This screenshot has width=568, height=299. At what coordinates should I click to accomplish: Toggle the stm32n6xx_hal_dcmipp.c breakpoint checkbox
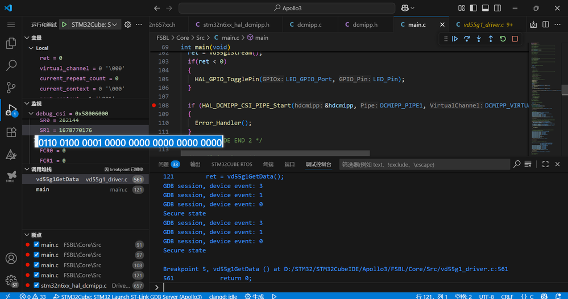(37, 286)
